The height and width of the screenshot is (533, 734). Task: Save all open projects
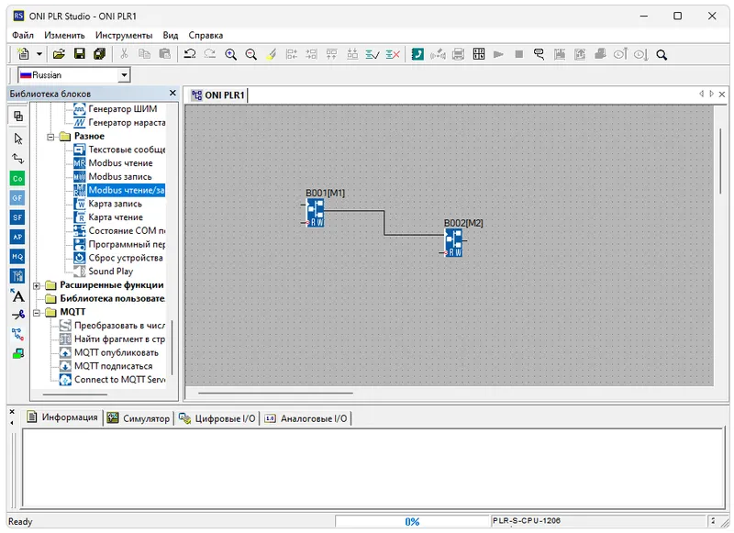click(100, 54)
